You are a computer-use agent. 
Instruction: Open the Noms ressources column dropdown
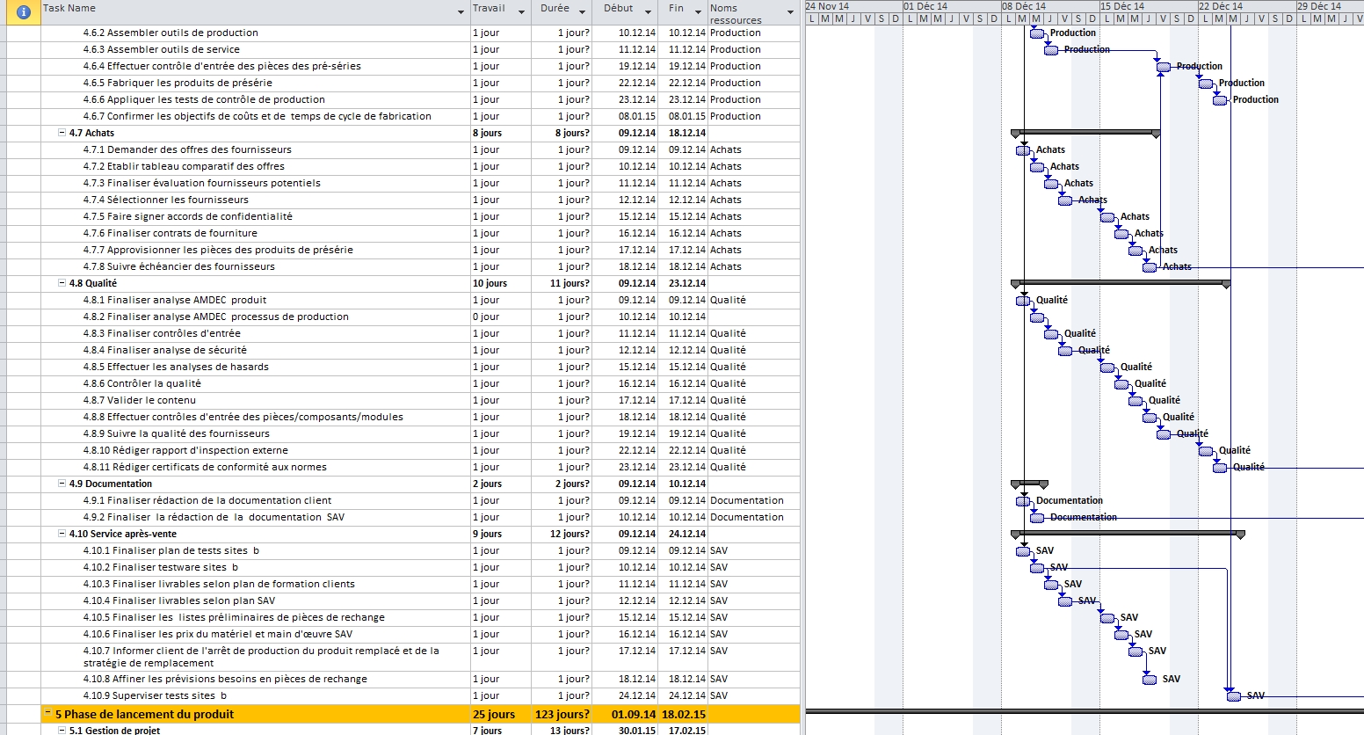click(790, 12)
